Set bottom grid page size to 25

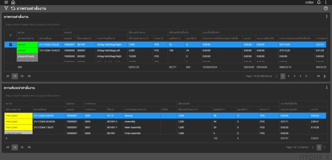(x=22, y=147)
